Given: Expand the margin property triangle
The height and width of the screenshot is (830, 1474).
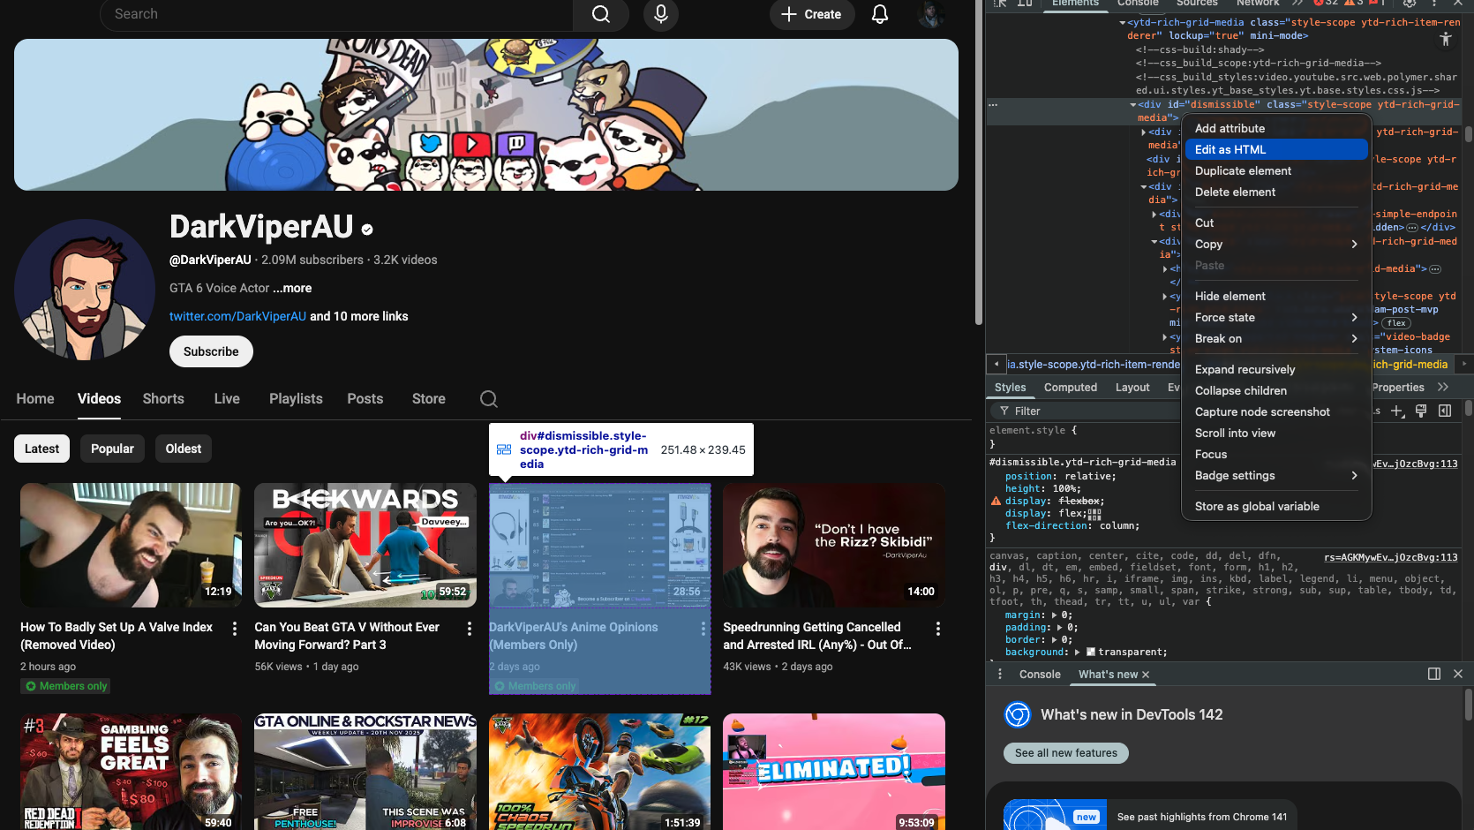Looking at the screenshot, I should coord(1054,615).
